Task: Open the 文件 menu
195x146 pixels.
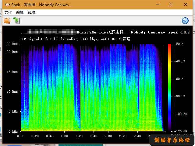Action: (x=8, y=12)
